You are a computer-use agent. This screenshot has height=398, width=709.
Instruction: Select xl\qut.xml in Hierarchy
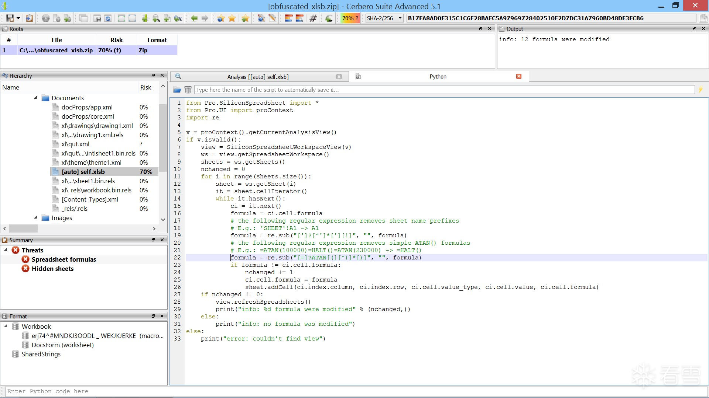[x=75, y=144]
